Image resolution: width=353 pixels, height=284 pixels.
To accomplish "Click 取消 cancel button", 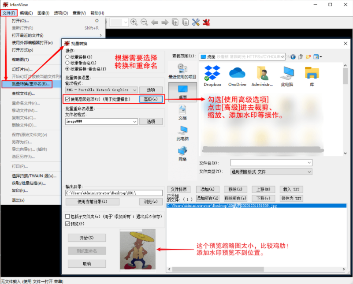I will click(x=87, y=264).
